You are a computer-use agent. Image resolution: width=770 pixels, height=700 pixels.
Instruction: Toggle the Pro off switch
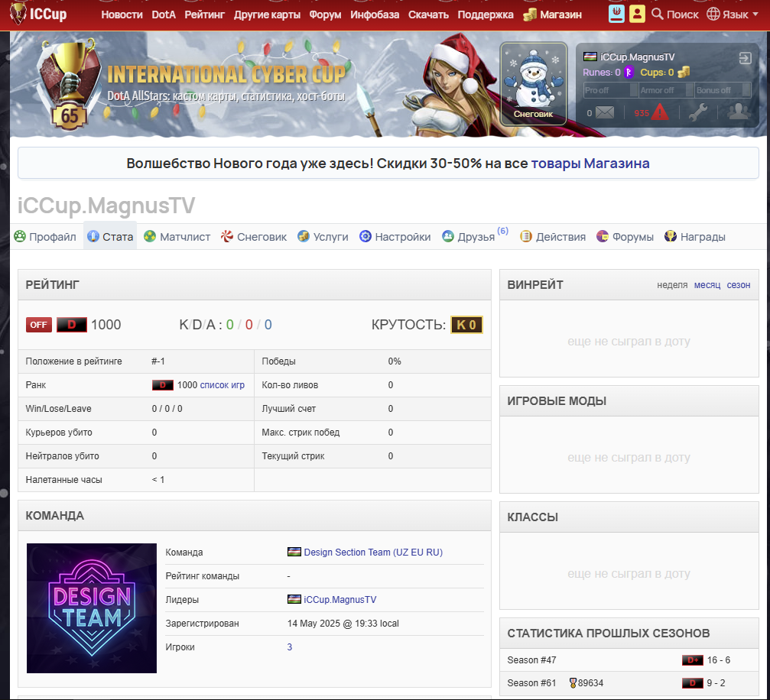[610, 90]
